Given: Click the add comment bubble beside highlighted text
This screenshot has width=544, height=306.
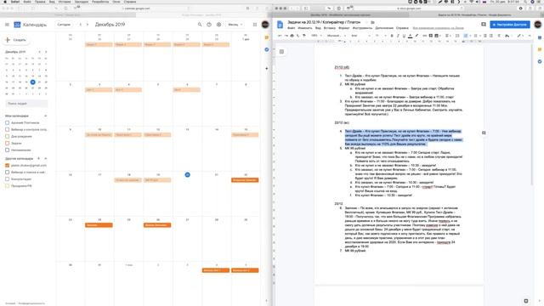Looking at the screenshot, I should click(x=484, y=133).
